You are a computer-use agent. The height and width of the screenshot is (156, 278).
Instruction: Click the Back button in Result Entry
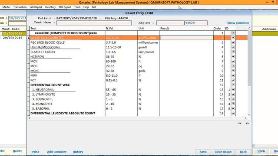click(243, 152)
